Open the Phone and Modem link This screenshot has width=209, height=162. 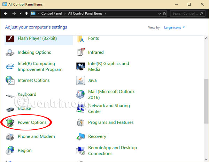36,136
